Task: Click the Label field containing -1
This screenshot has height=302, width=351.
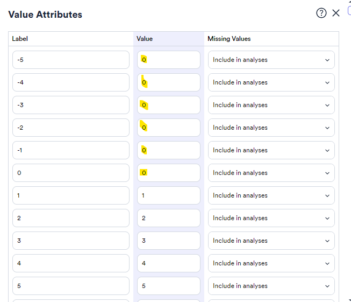Action: [71, 150]
